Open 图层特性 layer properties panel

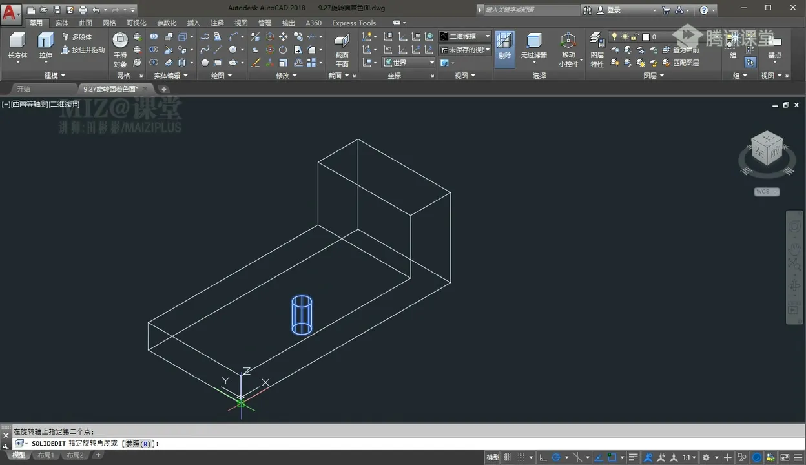pos(597,41)
